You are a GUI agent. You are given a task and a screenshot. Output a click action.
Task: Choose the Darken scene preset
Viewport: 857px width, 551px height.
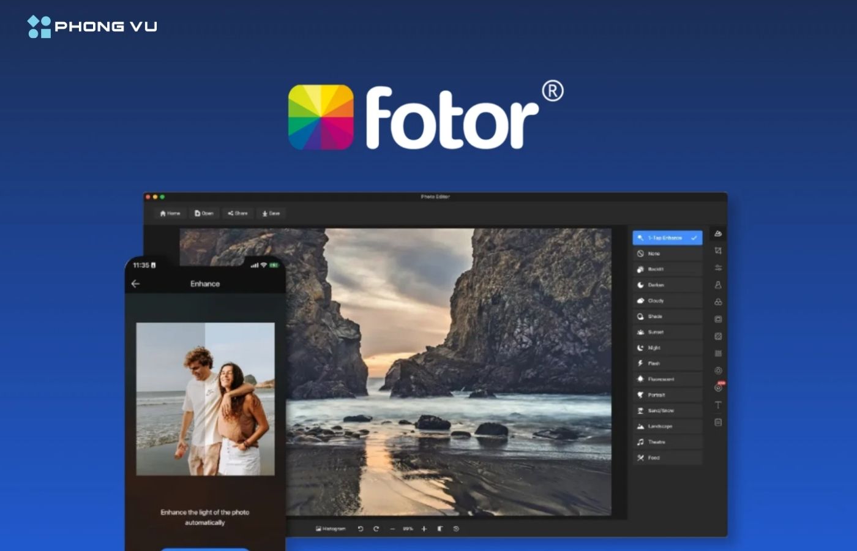(x=667, y=285)
